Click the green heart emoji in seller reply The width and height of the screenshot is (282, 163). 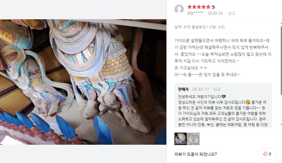click(223, 97)
